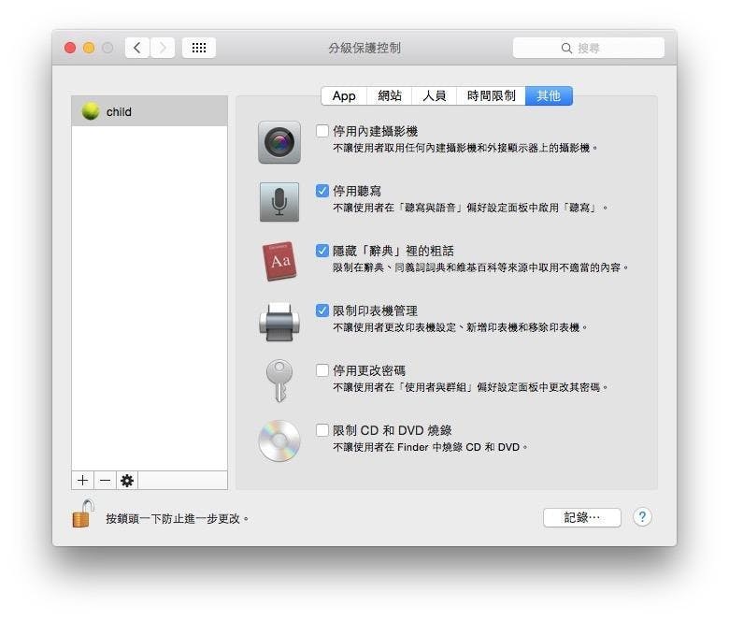Click the child user's green ball avatar
The width and height of the screenshot is (729, 621).
tap(91, 111)
